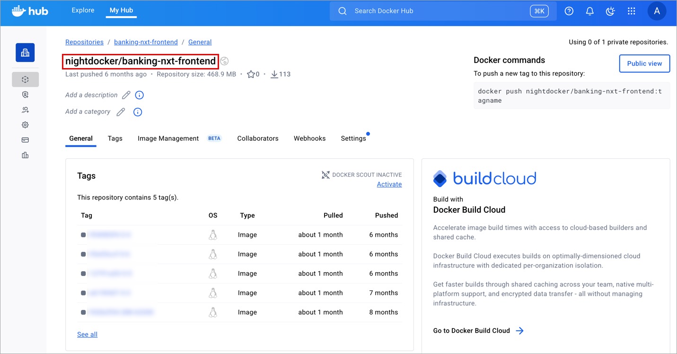Open the account avatar menu
The height and width of the screenshot is (354, 677).
[656, 11]
